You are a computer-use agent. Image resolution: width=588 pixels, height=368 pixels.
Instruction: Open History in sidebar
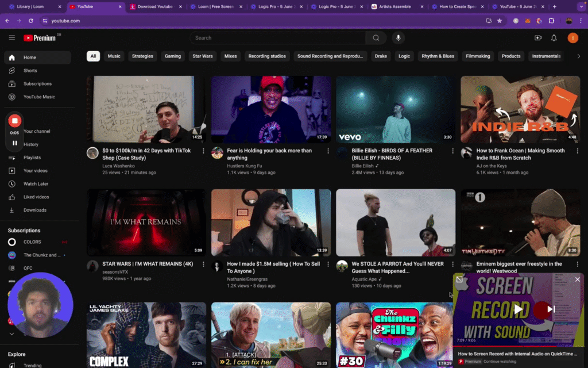click(x=31, y=144)
